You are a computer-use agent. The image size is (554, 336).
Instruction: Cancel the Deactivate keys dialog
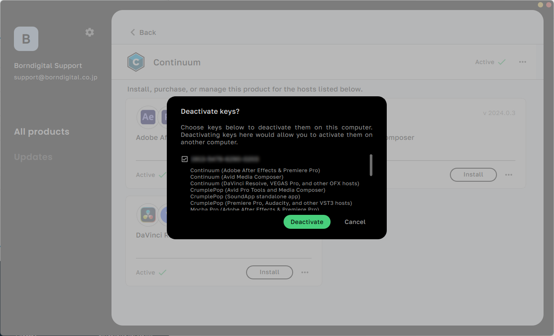pos(355,222)
